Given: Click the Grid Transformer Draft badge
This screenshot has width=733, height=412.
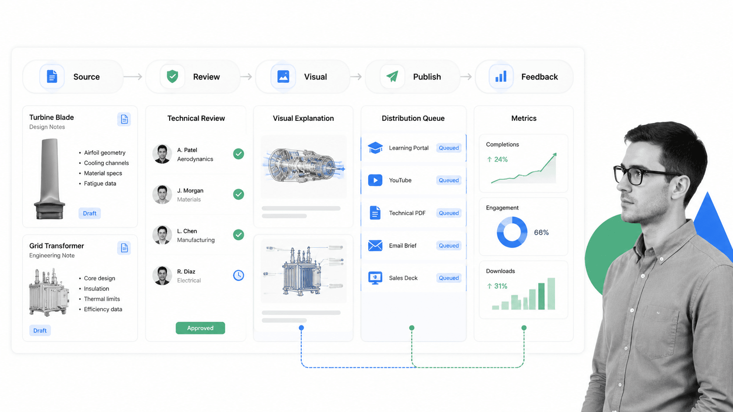Looking at the screenshot, I should pyautogui.click(x=40, y=331).
